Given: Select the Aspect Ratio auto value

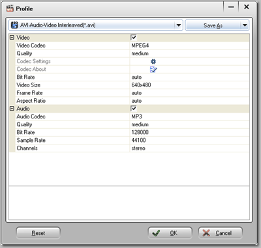Looking at the screenshot, I should click(136, 101).
